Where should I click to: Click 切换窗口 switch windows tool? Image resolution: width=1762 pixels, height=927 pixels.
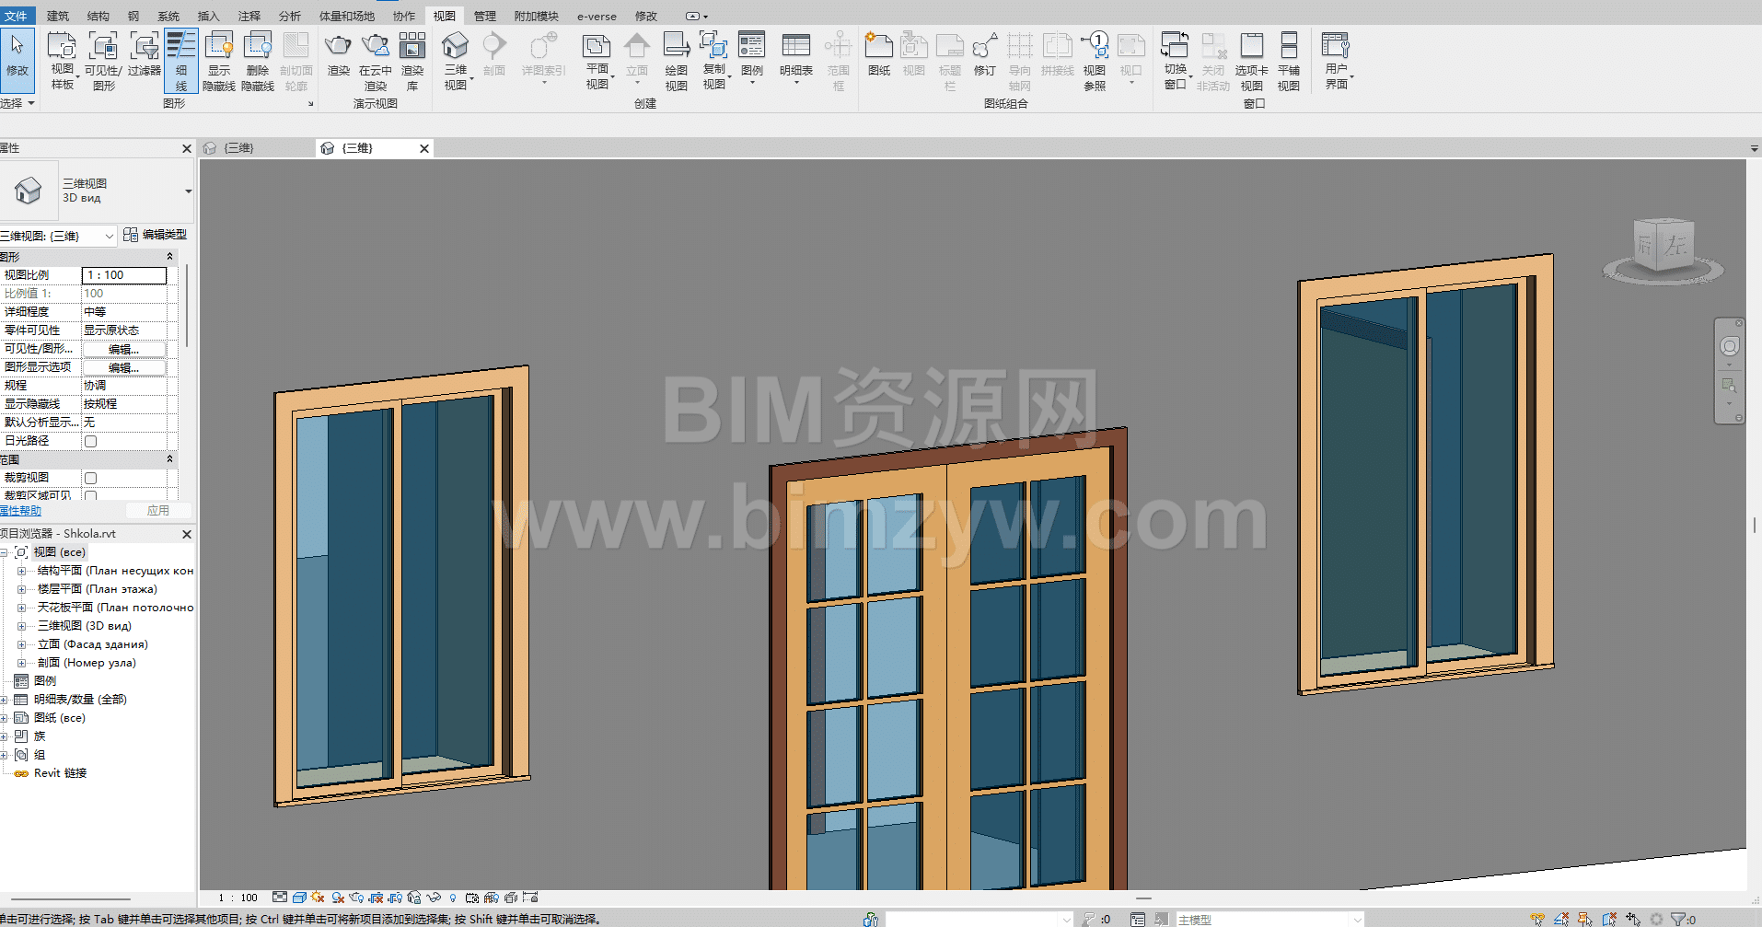pos(1176,61)
